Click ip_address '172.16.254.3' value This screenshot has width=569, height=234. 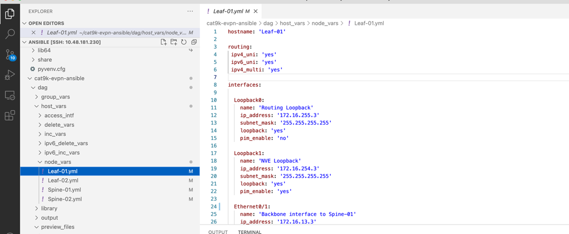(298, 168)
